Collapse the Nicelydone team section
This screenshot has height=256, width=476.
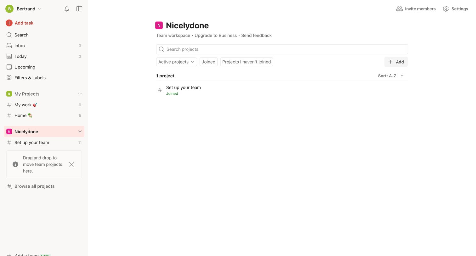coord(80,131)
